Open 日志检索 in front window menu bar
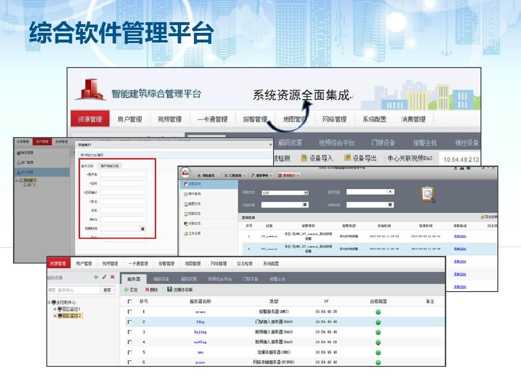Viewport: 521px width, 391px height. click(245, 264)
